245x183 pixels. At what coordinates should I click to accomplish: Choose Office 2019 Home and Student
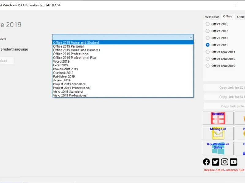[123, 42]
